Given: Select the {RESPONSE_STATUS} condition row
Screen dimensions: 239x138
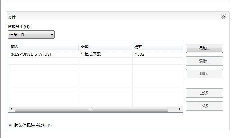Looking at the screenshot, I should click(95, 54).
